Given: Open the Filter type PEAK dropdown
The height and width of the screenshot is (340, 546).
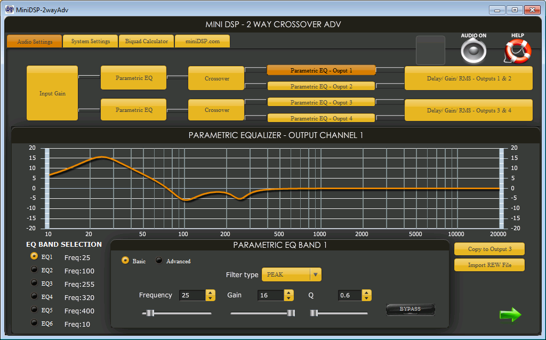Looking at the screenshot, I should point(292,274).
